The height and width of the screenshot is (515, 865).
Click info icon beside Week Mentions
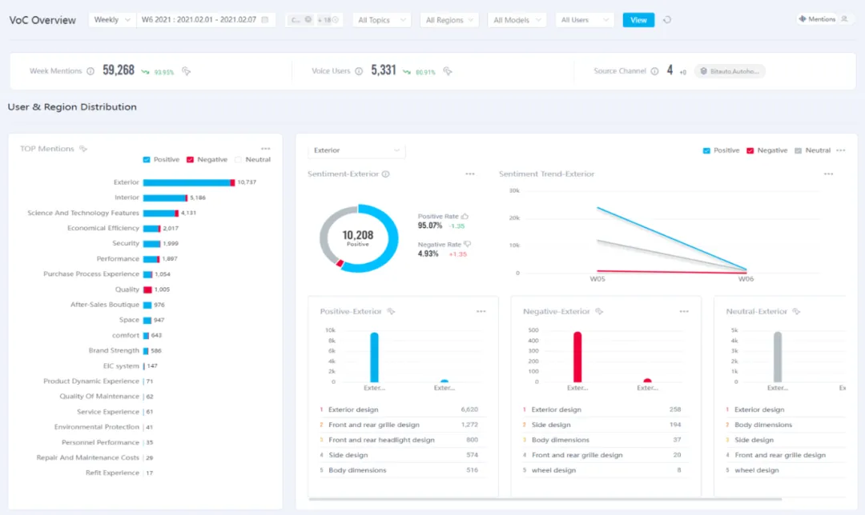pyautogui.click(x=91, y=71)
